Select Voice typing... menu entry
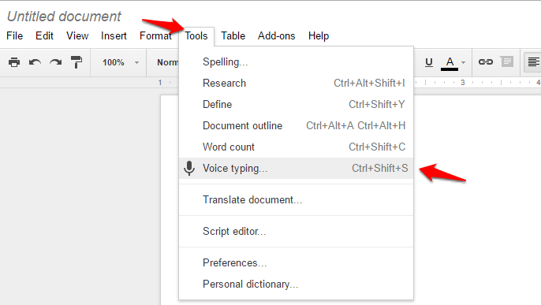The height and width of the screenshot is (305, 541). (x=296, y=168)
